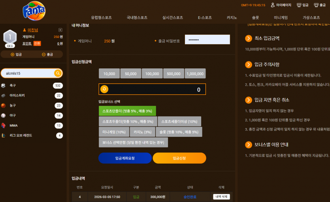The height and width of the screenshot is (202, 330).
Task: Click the soccer ball 축구 icon
Action: click(3, 85)
